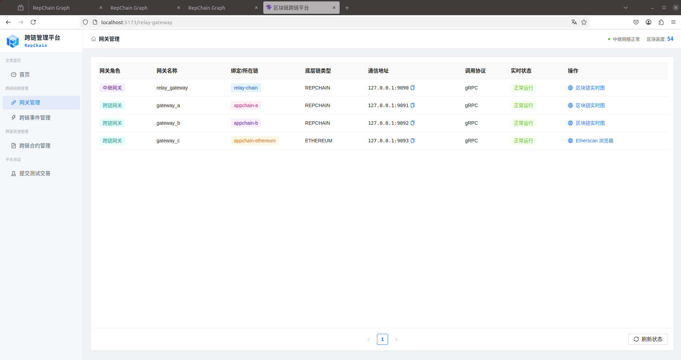Select page 1 in pagination

[382, 339]
